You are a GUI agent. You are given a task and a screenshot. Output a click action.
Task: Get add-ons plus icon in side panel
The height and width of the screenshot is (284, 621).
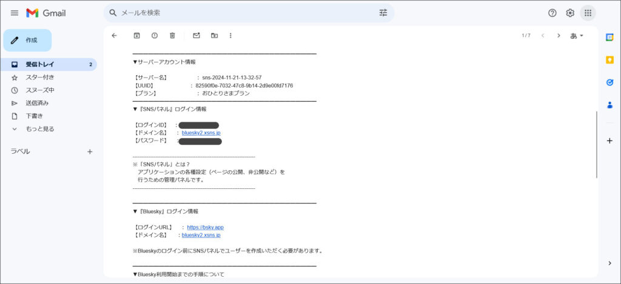[610, 141]
